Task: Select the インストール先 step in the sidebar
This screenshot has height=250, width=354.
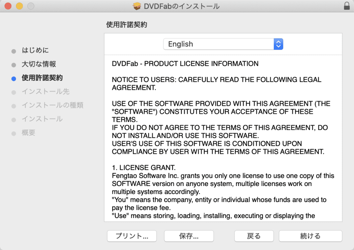Action: (x=46, y=92)
